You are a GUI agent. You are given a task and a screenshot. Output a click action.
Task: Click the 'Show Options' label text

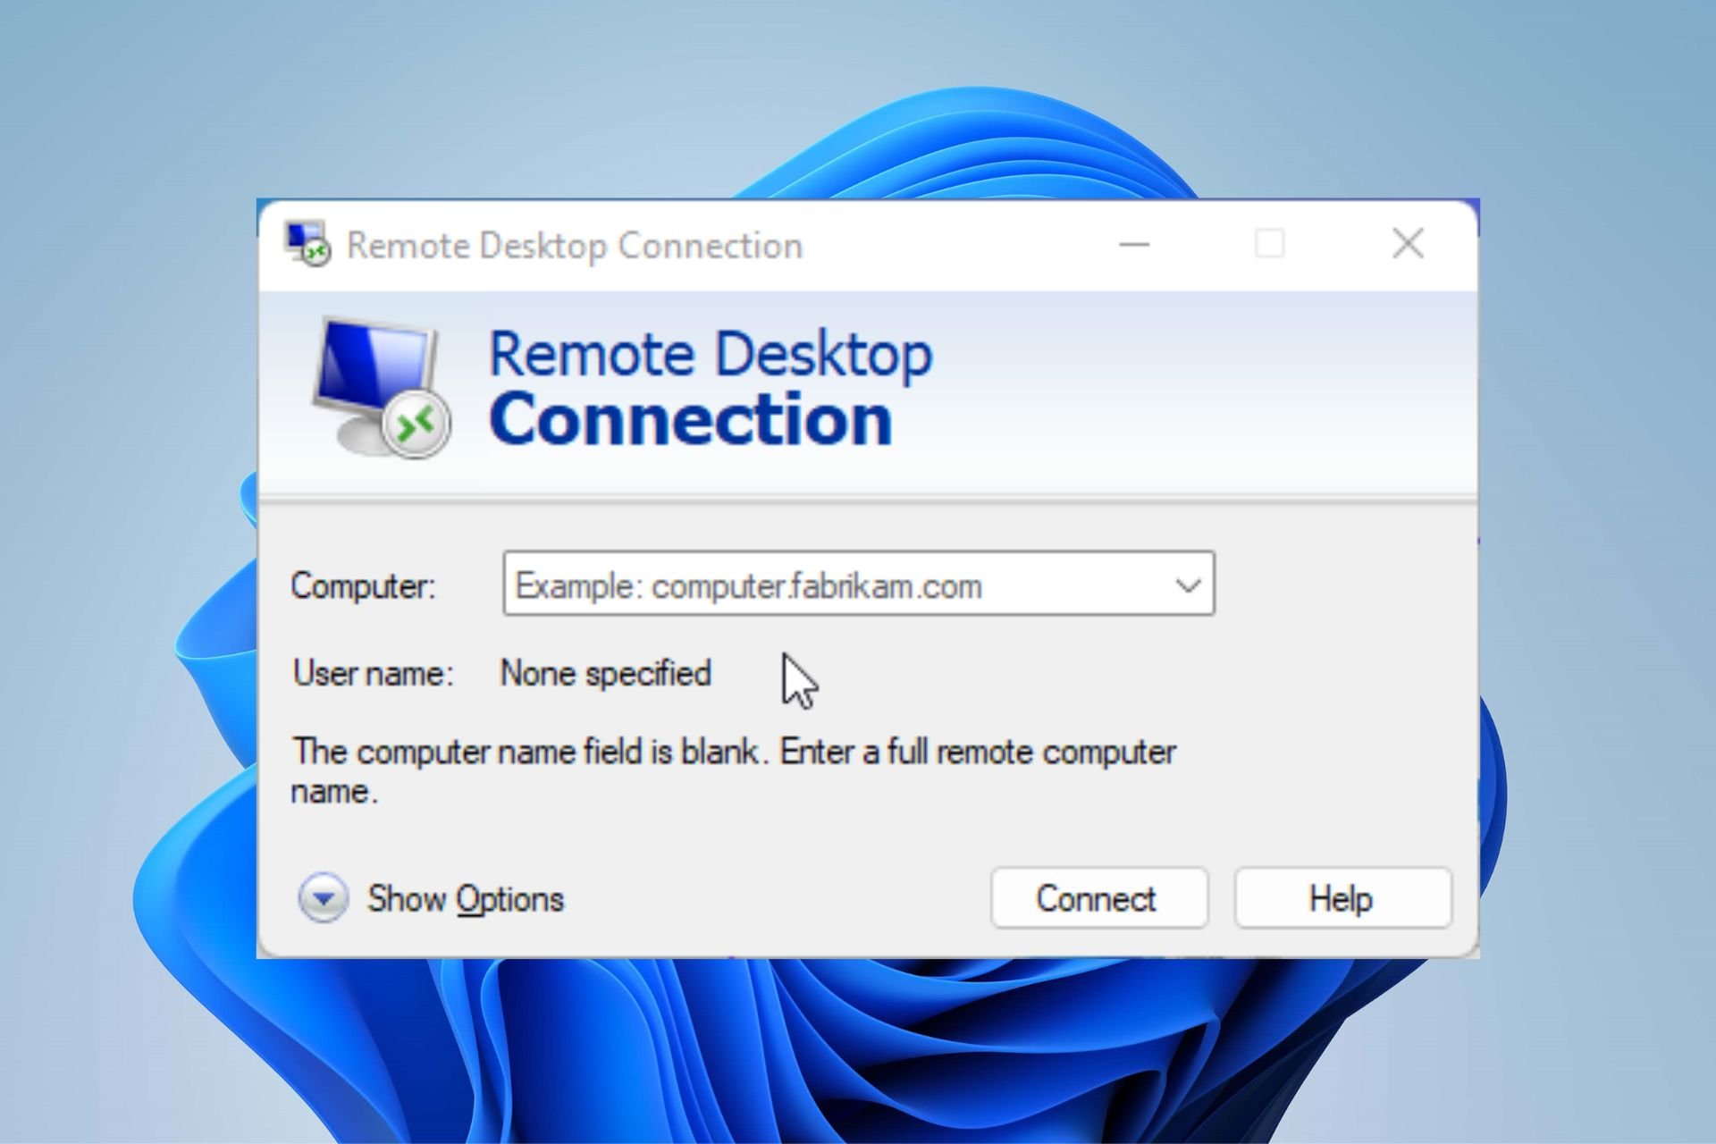[x=466, y=898]
